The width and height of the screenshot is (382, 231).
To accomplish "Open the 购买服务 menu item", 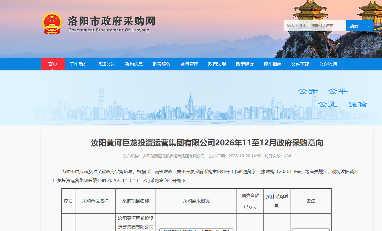I will click(162, 64).
